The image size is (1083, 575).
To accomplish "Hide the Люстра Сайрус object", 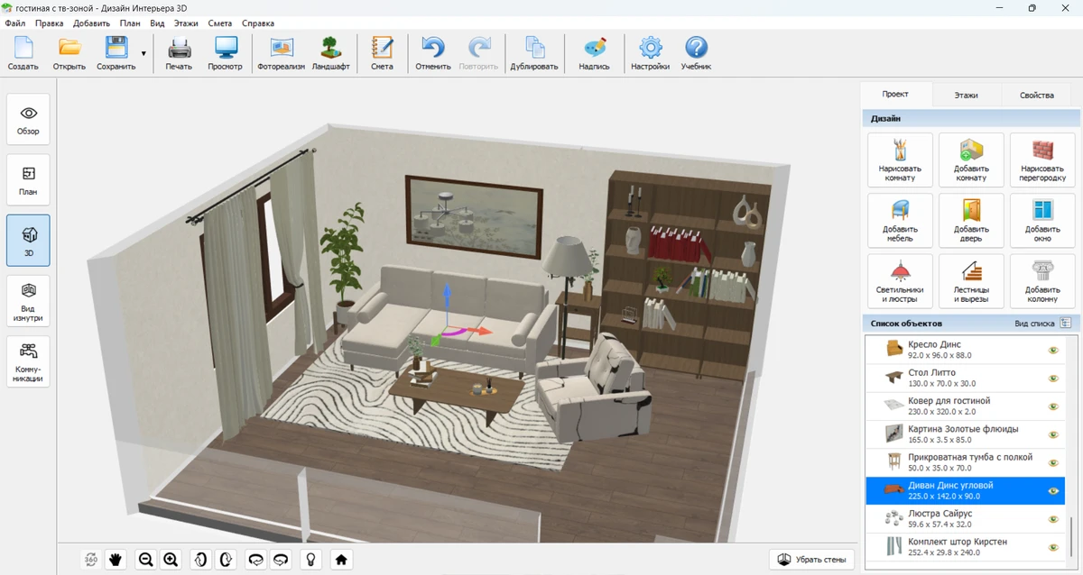I will point(1052,519).
